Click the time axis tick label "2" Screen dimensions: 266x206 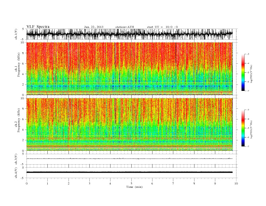[69, 183]
